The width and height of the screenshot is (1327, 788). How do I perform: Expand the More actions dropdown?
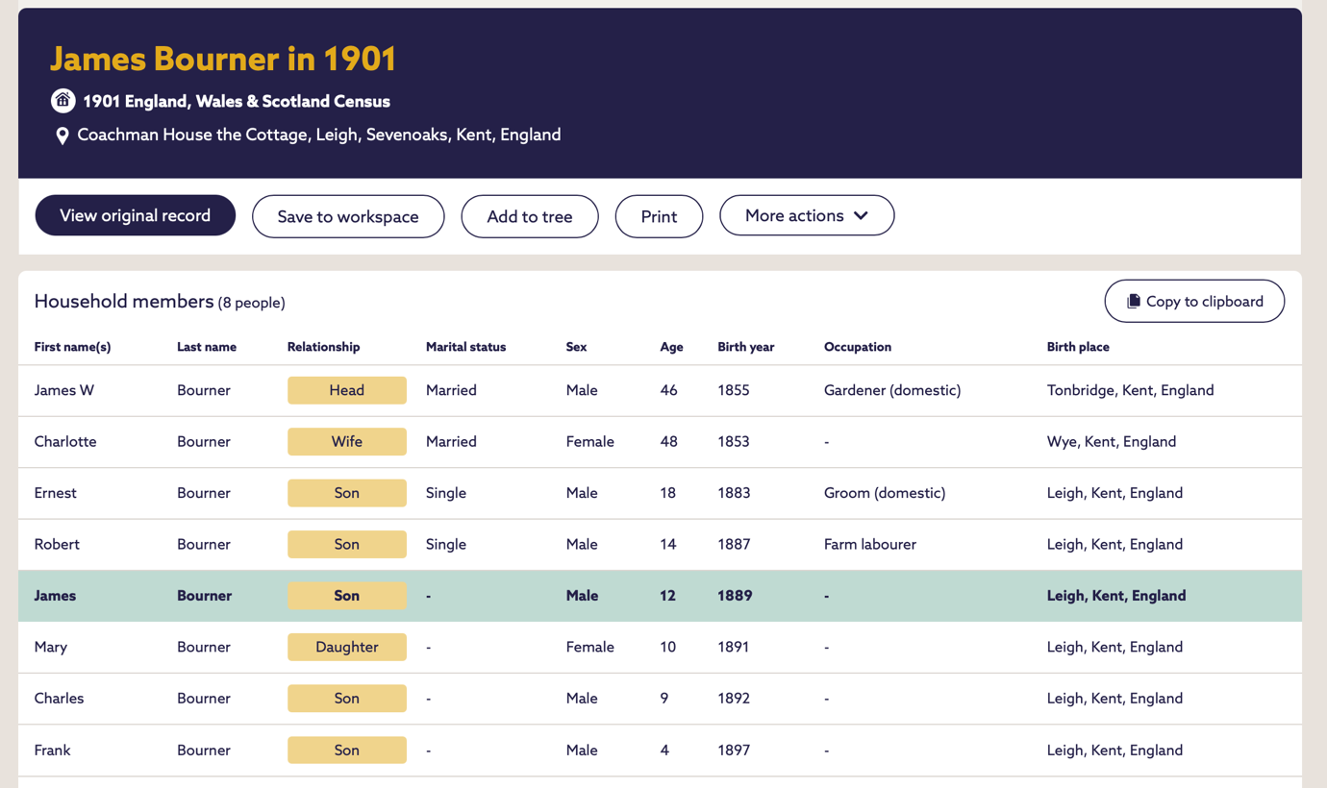point(807,215)
